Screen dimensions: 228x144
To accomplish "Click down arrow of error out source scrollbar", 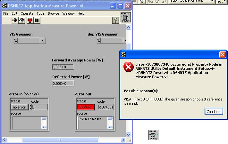I will pos(110,127).
